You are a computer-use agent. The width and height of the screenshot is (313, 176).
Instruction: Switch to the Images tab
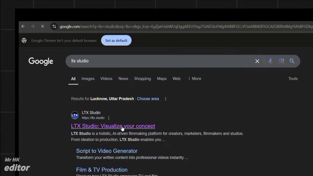pos(88,79)
